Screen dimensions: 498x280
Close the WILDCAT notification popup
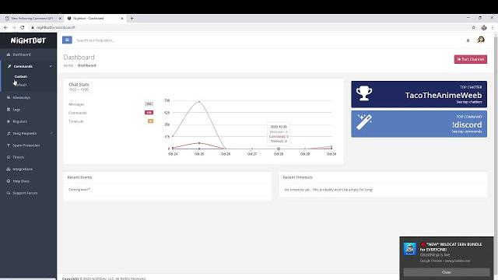coord(446,272)
